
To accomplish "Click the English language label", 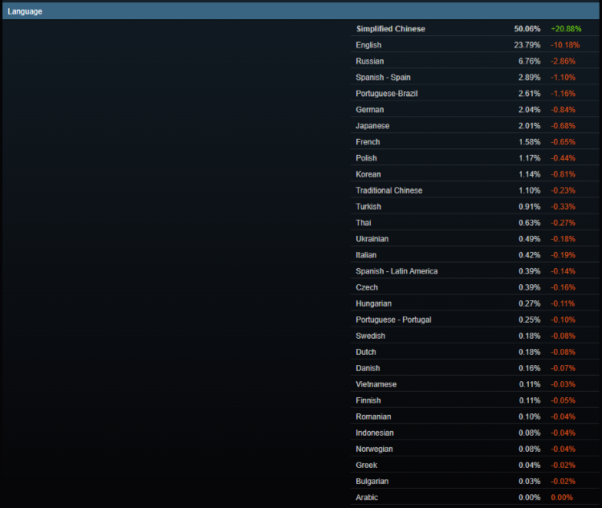I will tap(368, 45).
